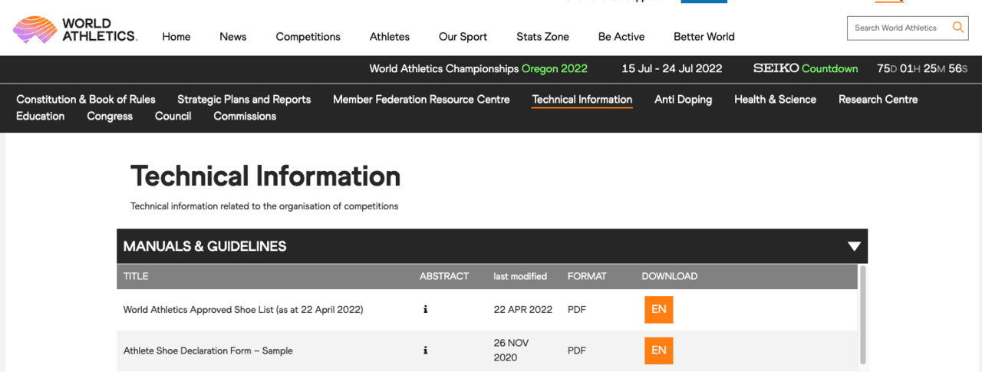
Task: Show abstract info for Approved Shoe List
Action: tap(425, 310)
